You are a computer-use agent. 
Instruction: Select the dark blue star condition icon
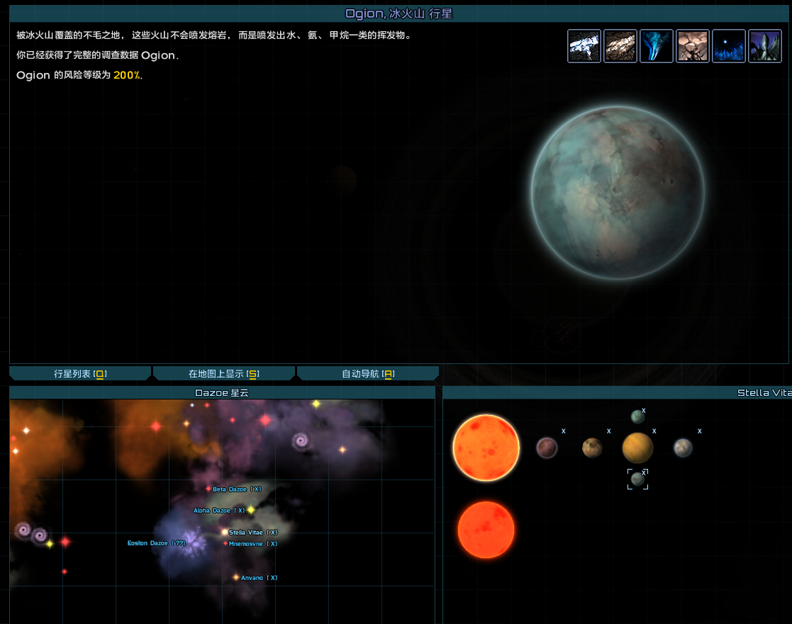pyautogui.click(x=729, y=46)
